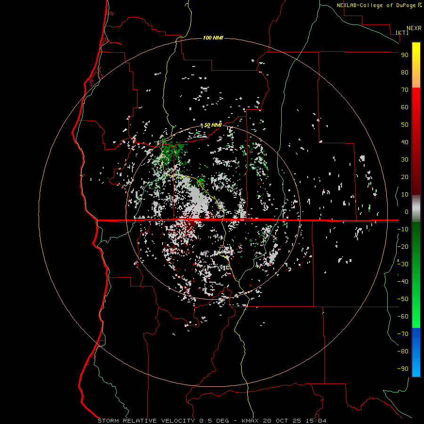Click the -80 scale value

(403, 351)
